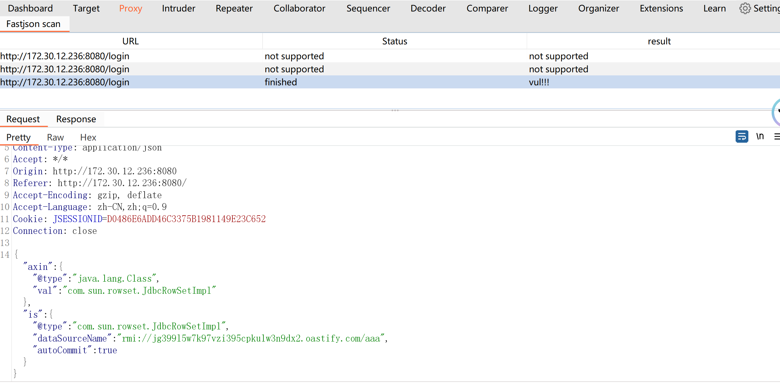Click the Accept-Encoding header line
Screen dimensions: 780x384
87,195
